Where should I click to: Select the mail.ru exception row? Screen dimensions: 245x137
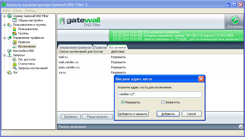pos(150,57)
